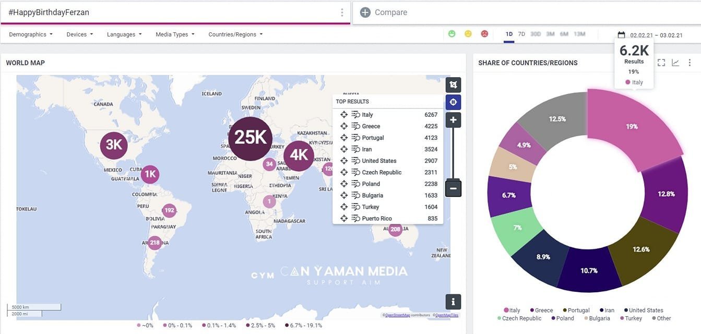Open the Media Types dropdown
Viewport: 701px width, 334px height.
pos(175,34)
